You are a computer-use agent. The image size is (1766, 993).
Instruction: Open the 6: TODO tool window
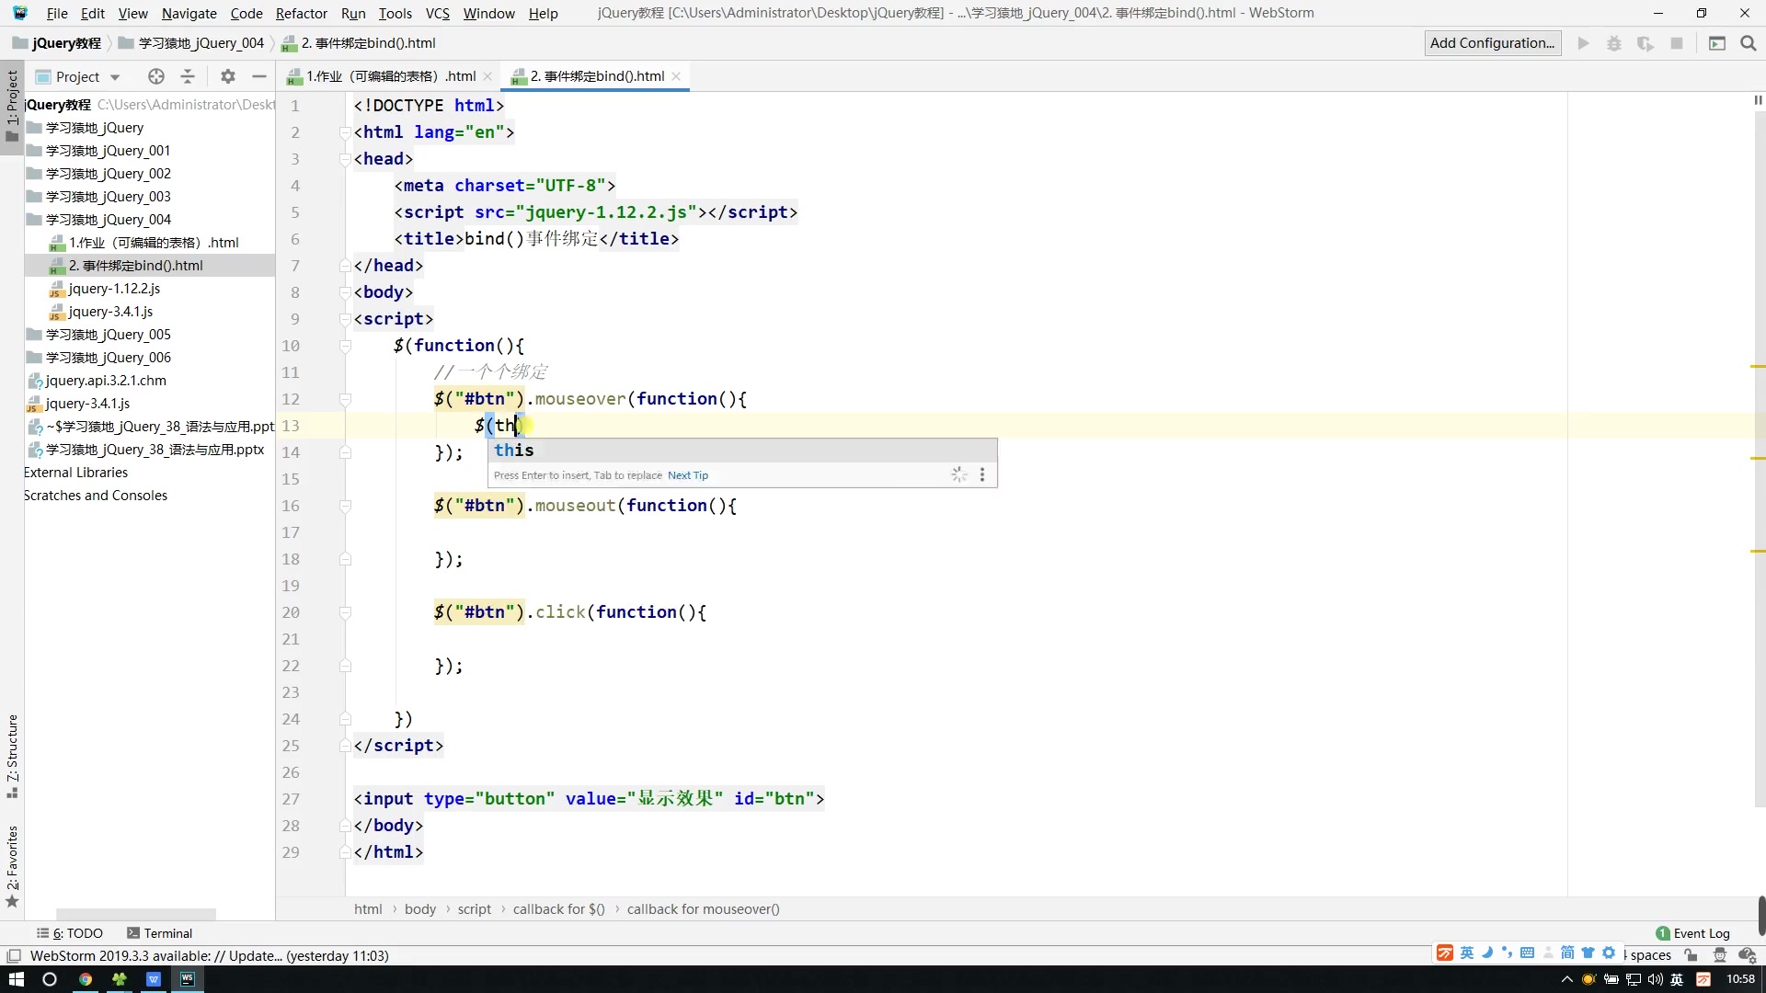coord(70,933)
